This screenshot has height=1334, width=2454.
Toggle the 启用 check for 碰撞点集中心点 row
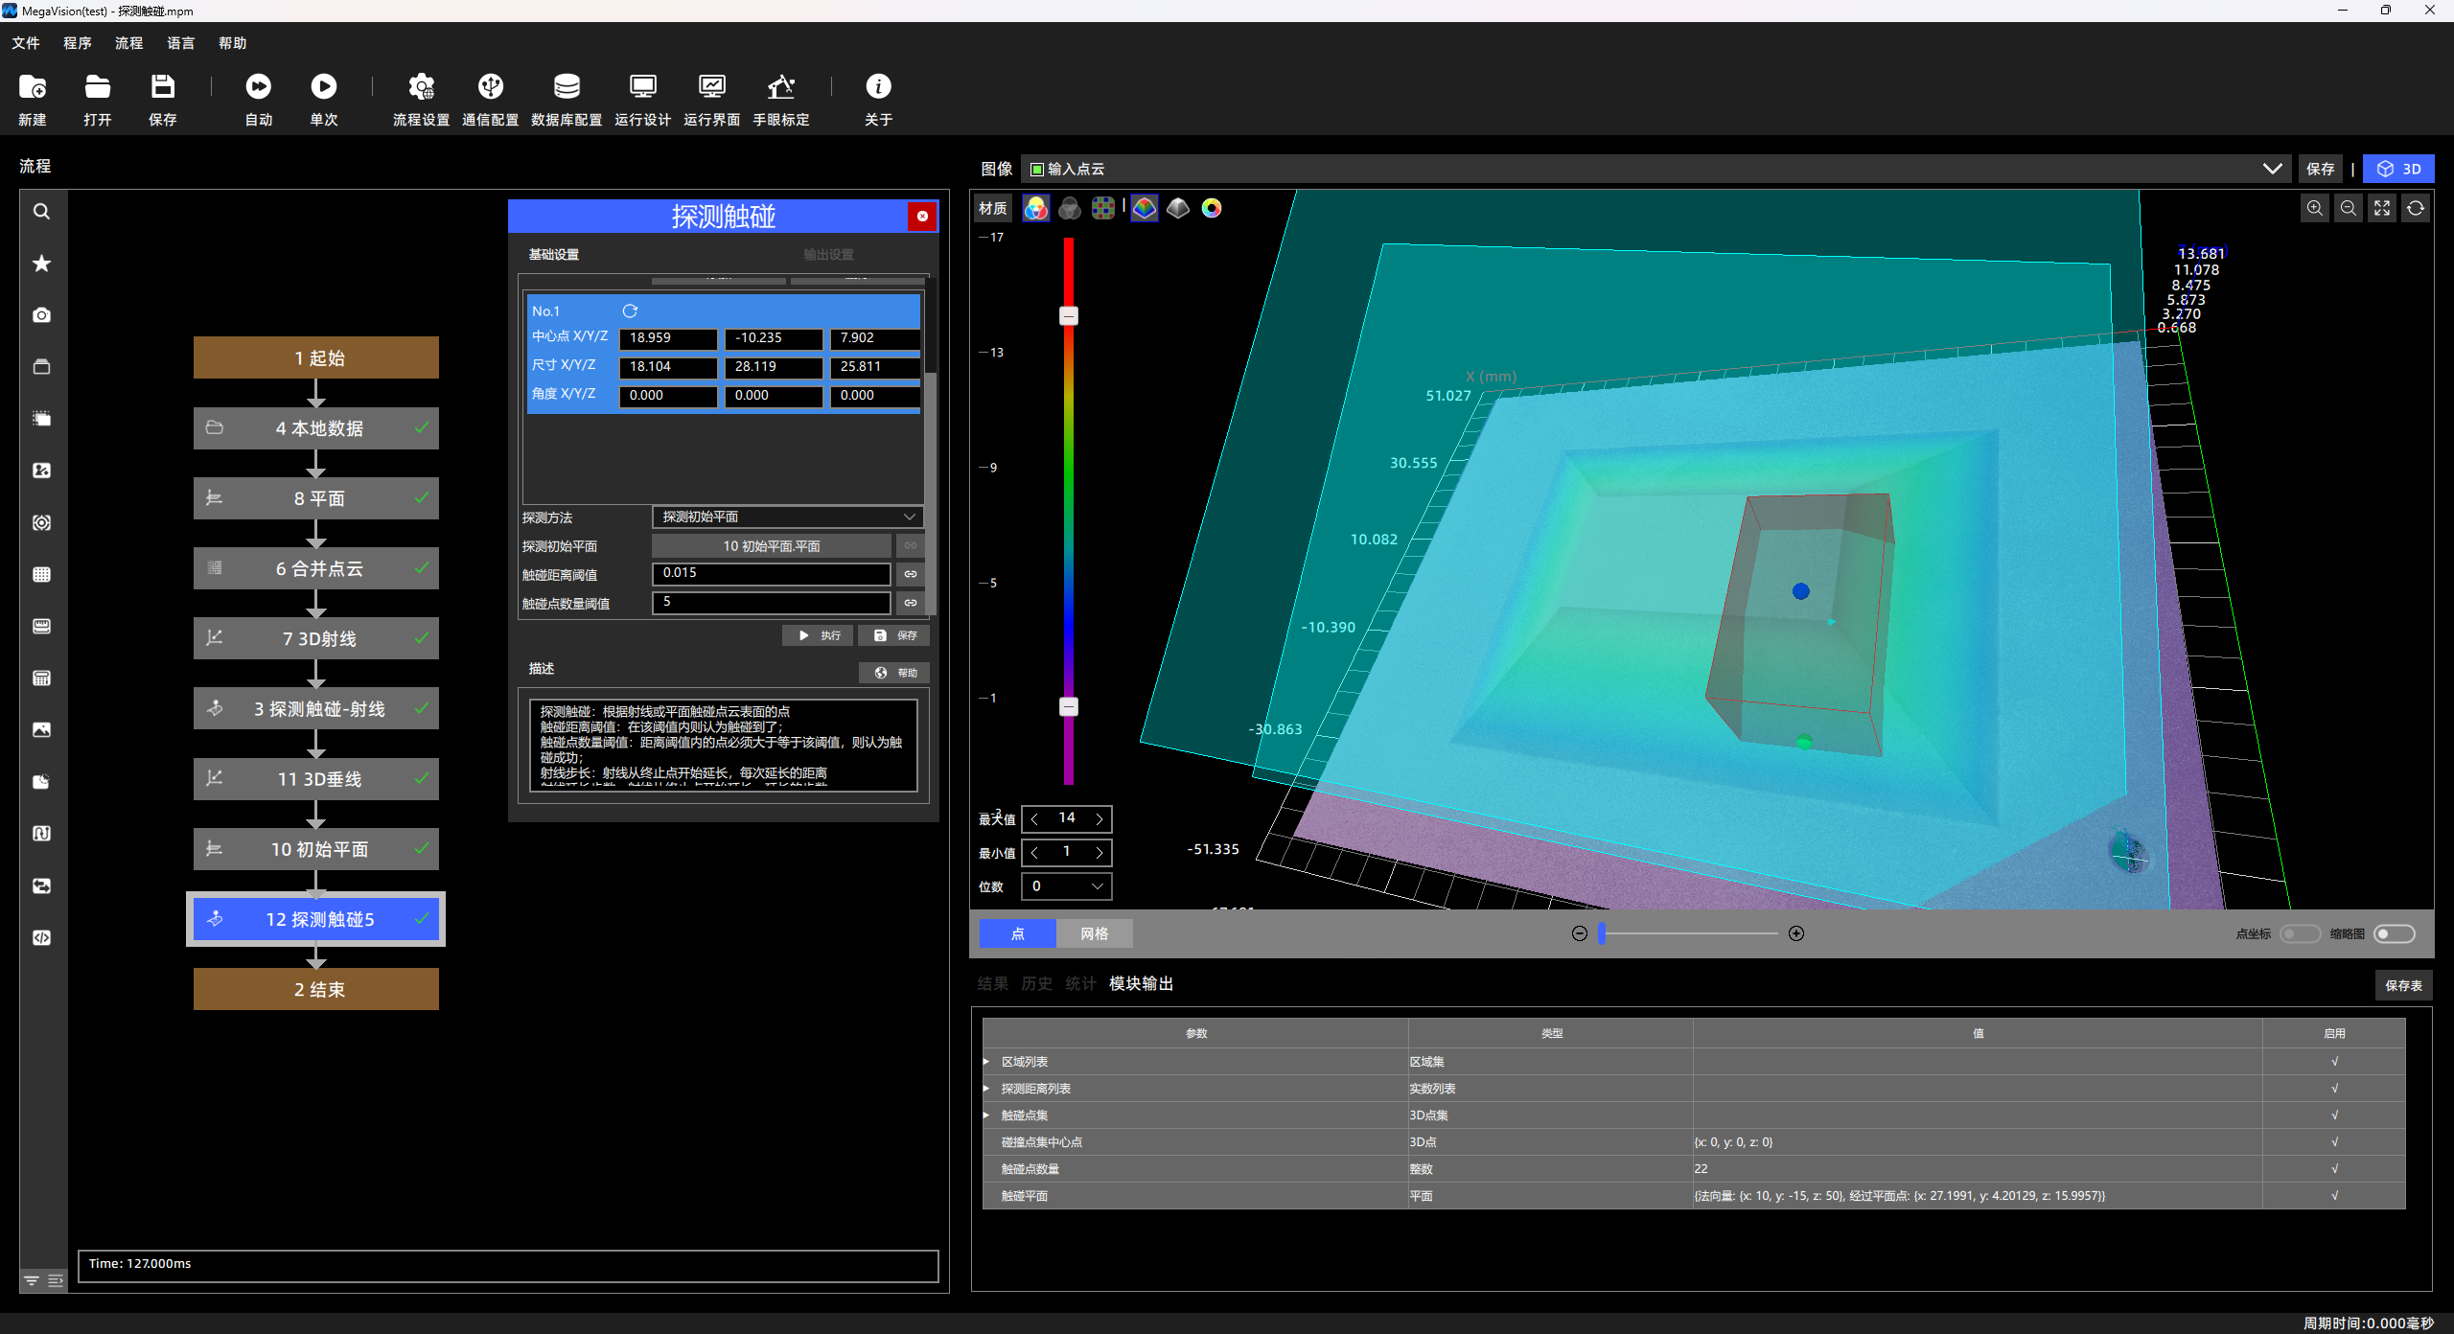pos(2335,1142)
